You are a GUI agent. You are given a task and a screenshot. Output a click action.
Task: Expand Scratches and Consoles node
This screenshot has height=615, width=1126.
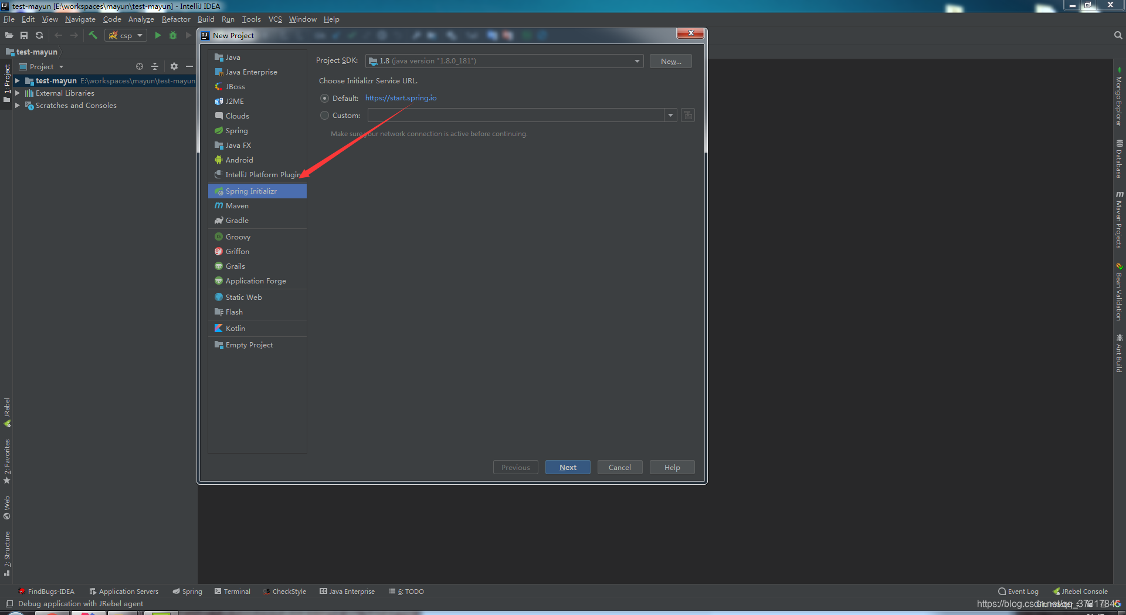point(18,105)
